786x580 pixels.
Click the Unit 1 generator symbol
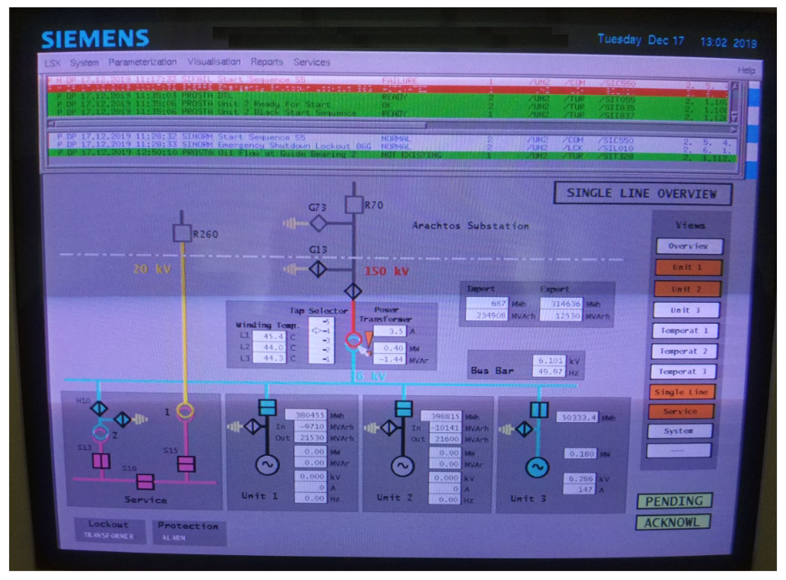click(267, 465)
